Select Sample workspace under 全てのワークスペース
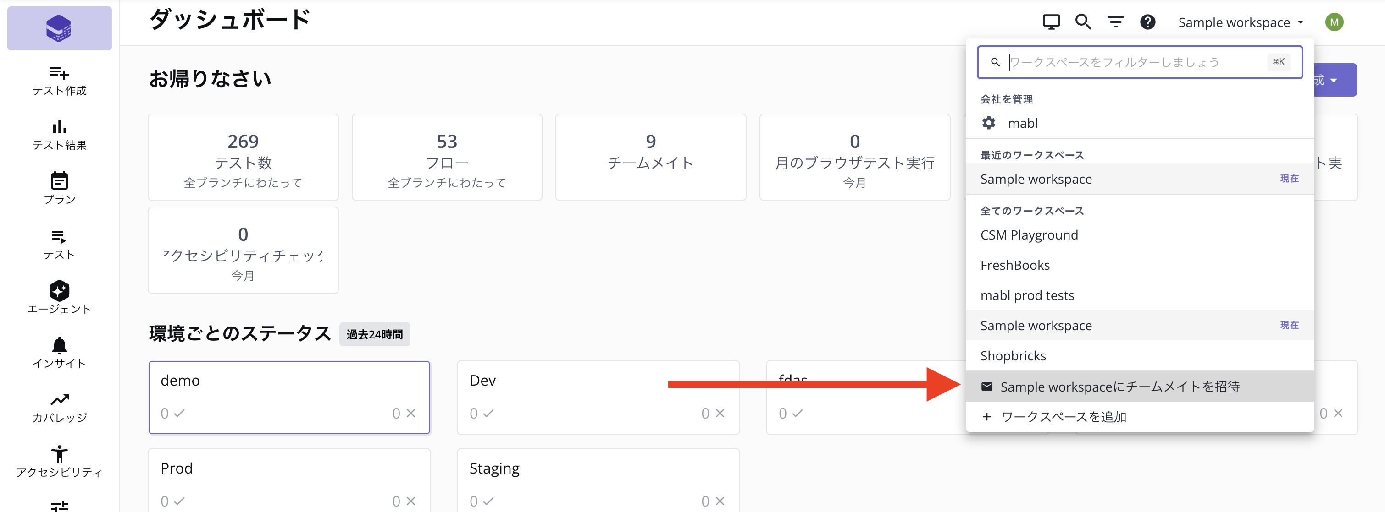Viewport: 1385px width, 512px height. [x=1139, y=325]
